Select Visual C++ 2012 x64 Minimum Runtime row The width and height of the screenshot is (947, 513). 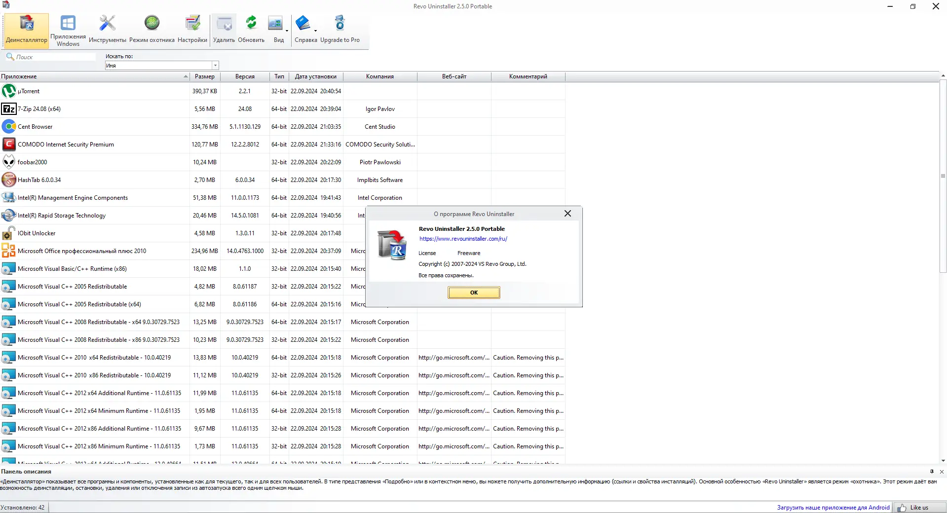(x=282, y=411)
